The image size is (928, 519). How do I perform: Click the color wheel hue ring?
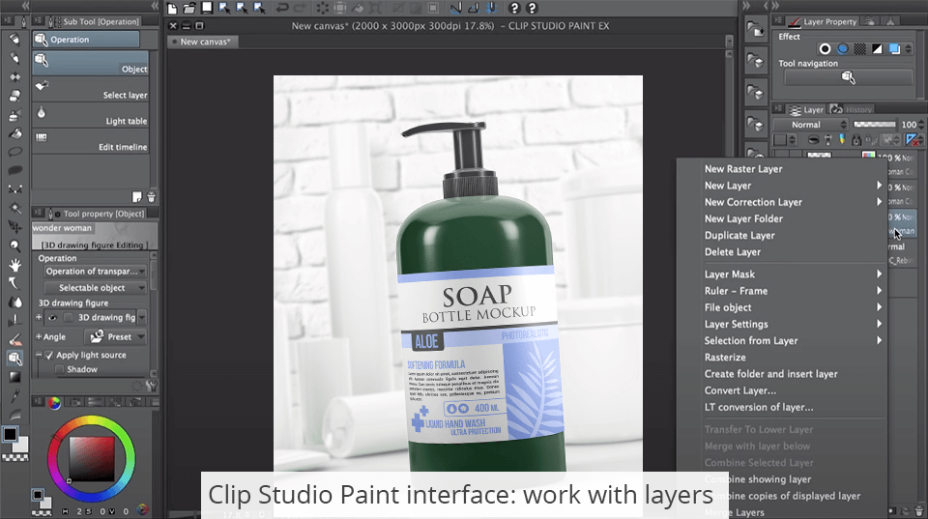tap(91, 420)
